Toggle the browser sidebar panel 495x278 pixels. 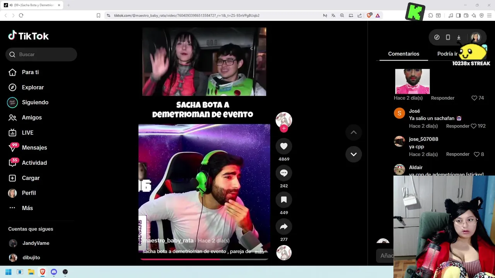point(458,15)
